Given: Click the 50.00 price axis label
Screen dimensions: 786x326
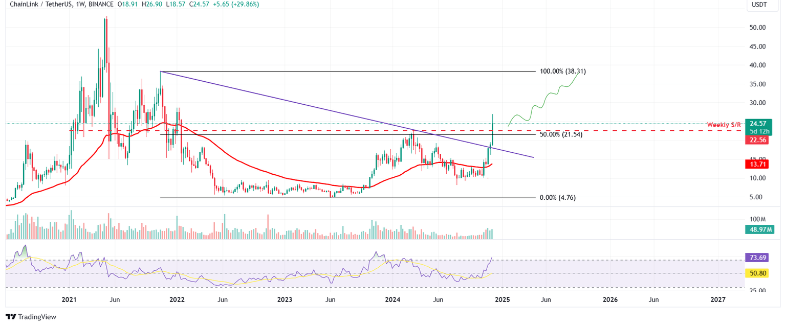Looking at the screenshot, I should pyautogui.click(x=757, y=28).
